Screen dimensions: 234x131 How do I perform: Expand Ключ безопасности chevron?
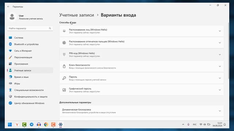point(220,66)
